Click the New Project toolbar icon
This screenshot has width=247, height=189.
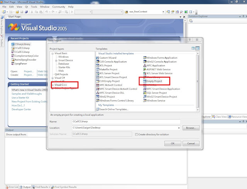(4, 12)
